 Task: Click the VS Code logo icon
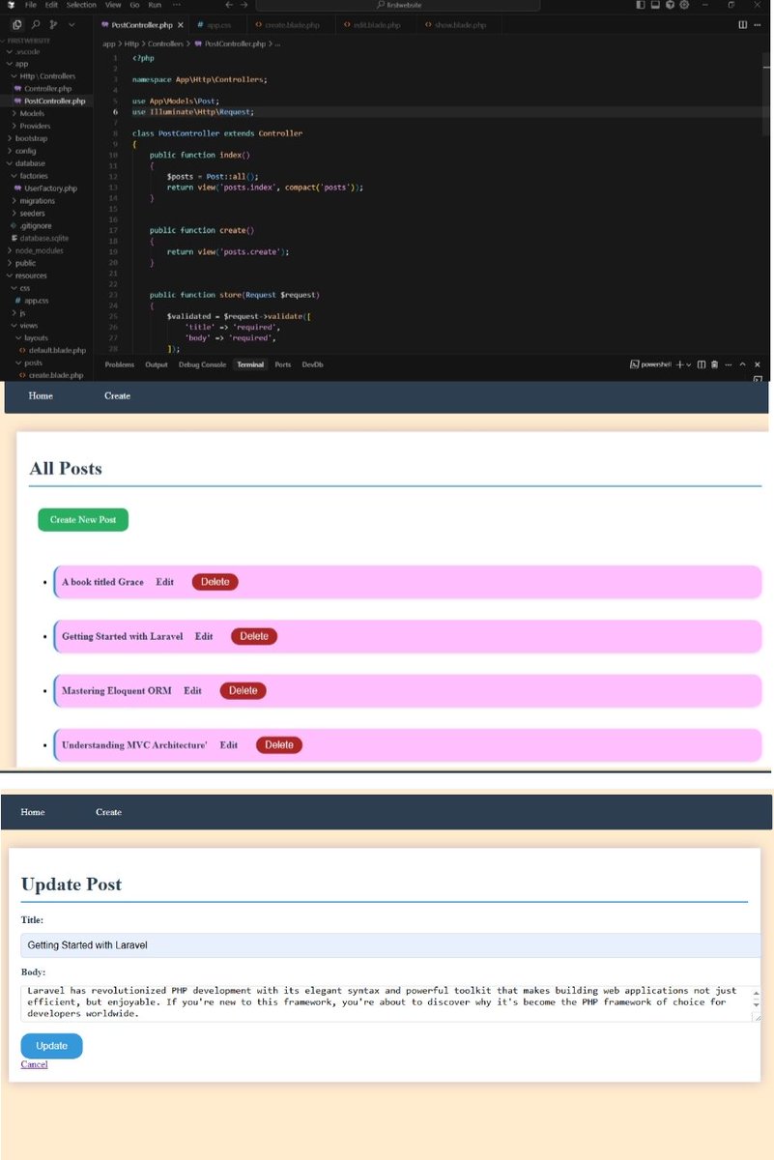point(10,5)
